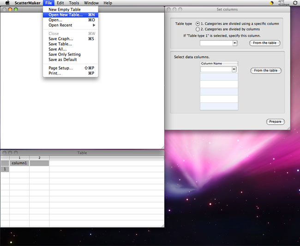Click the File menu in the menu bar
This screenshot has width=300, height=246.
coord(48,3)
